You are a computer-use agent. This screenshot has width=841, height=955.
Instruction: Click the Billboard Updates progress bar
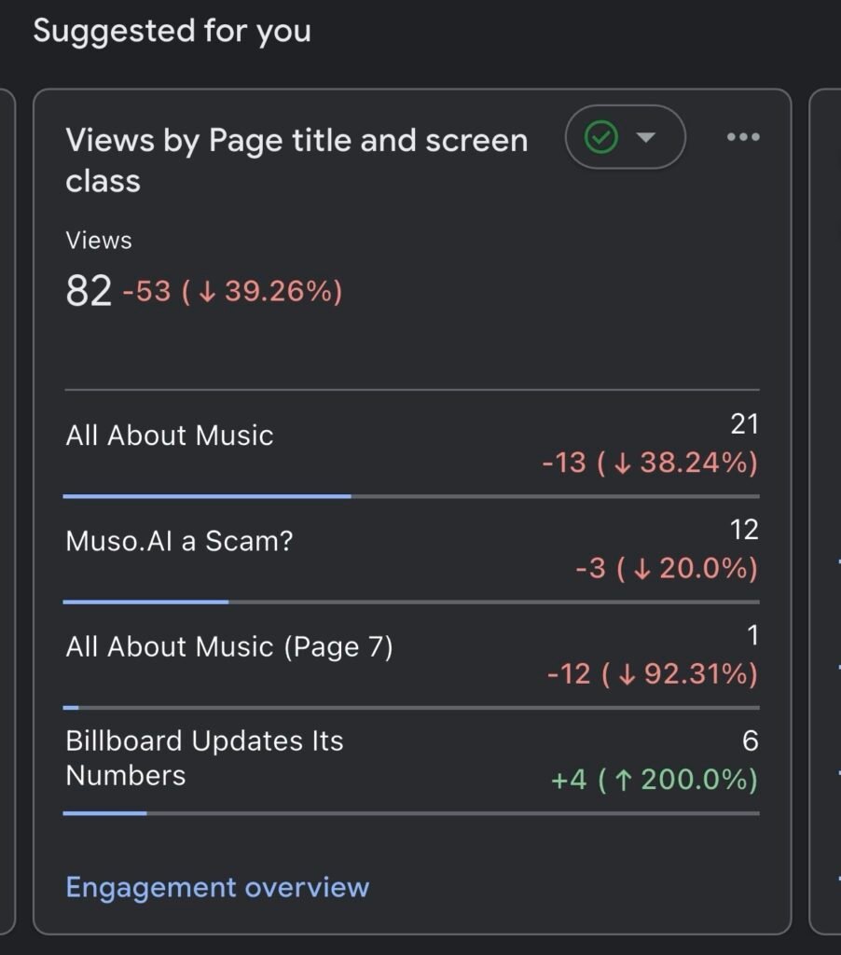tap(104, 813)
